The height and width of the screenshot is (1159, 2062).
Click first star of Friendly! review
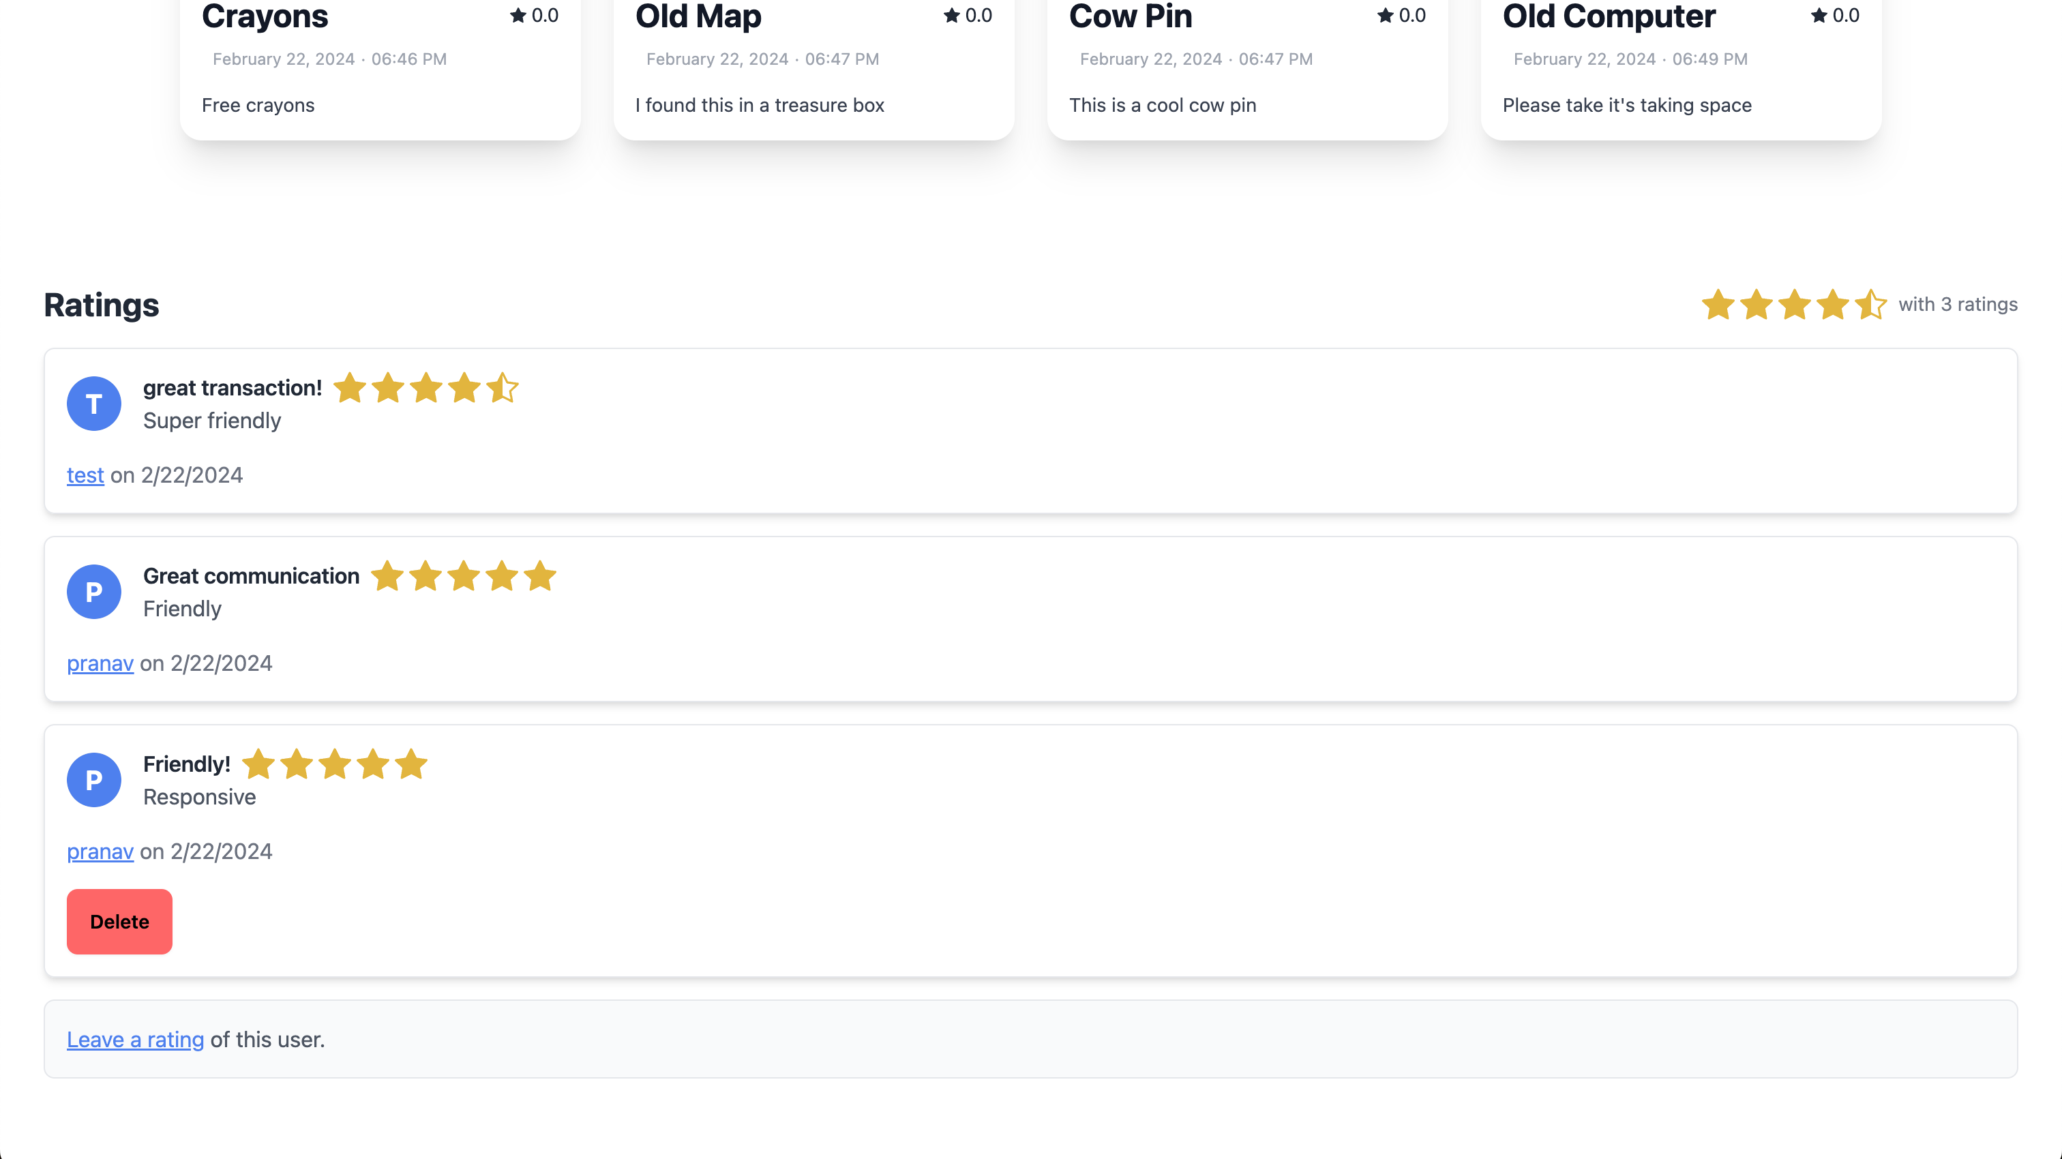point(258,764)
